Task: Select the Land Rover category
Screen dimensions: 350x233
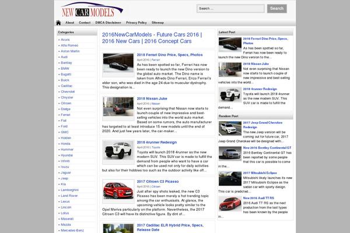Action: point(69,196)
